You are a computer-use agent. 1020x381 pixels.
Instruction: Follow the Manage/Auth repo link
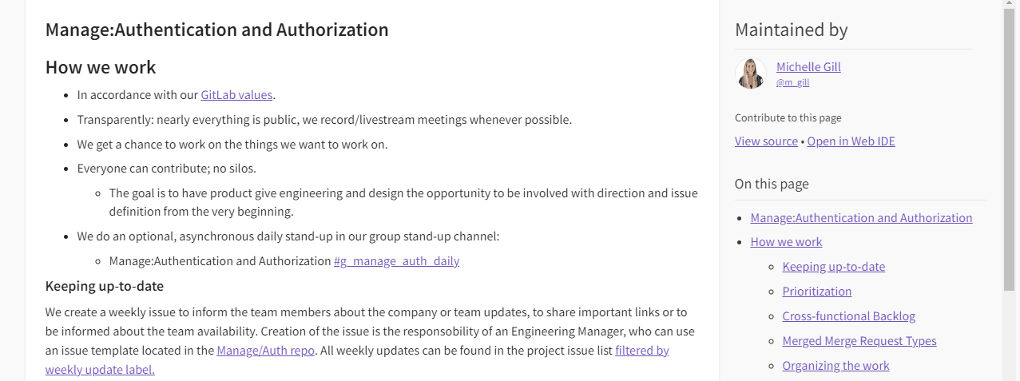coord(265,351)
